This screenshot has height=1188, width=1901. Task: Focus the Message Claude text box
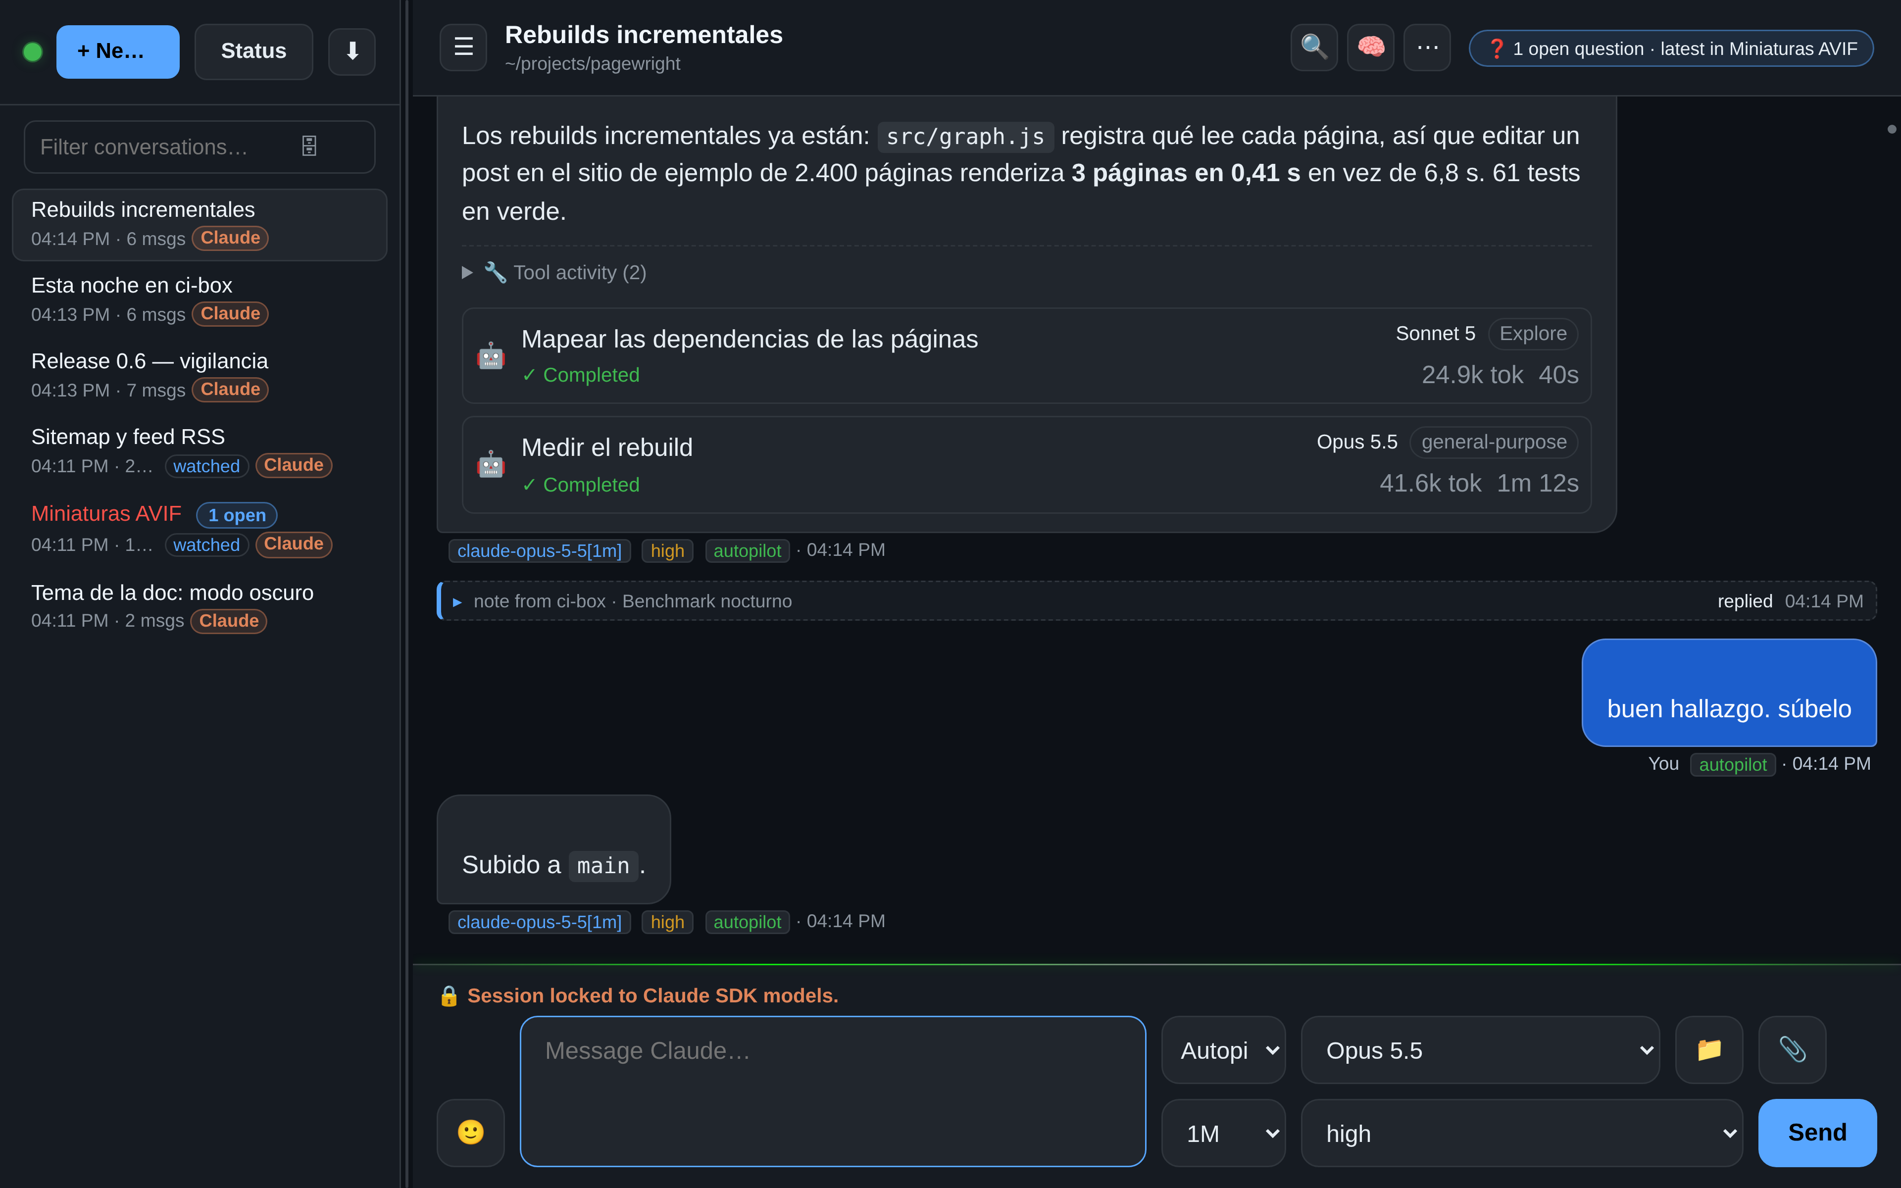833,1091
